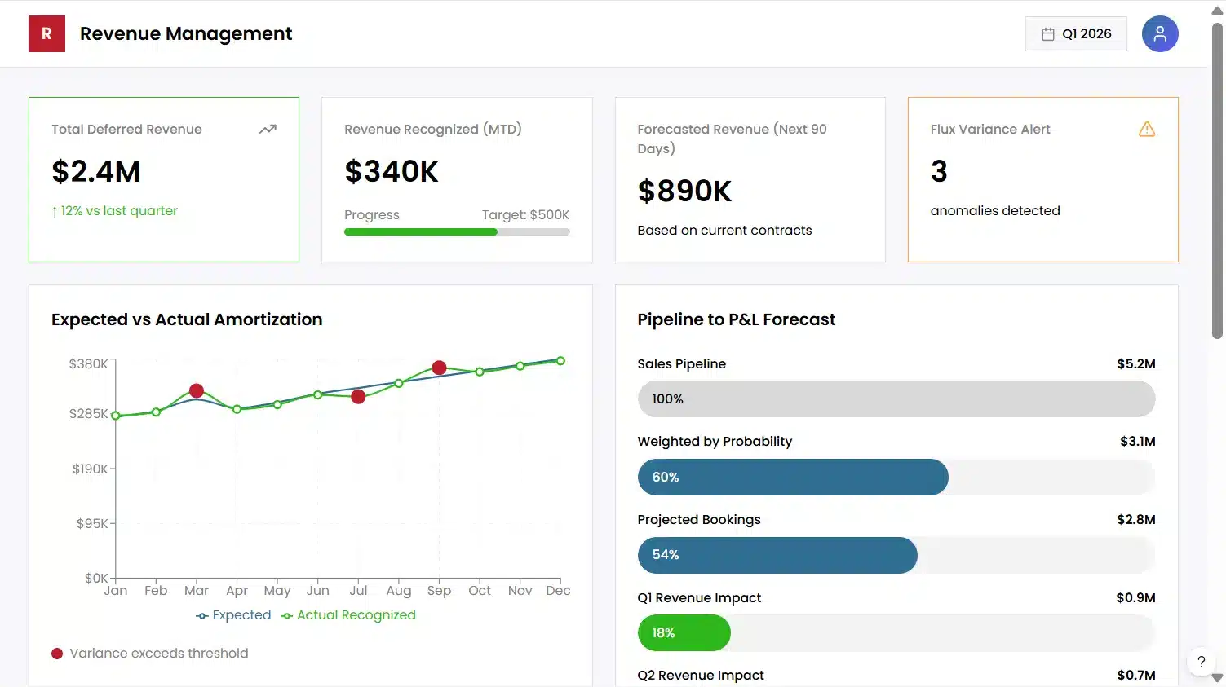Click the Revenue Recognized progress bar
Screen dimensions: 1226x687
point(457,232)
